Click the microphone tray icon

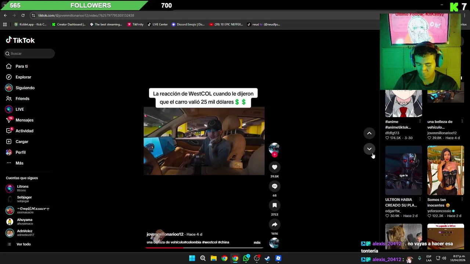[419, 258]
